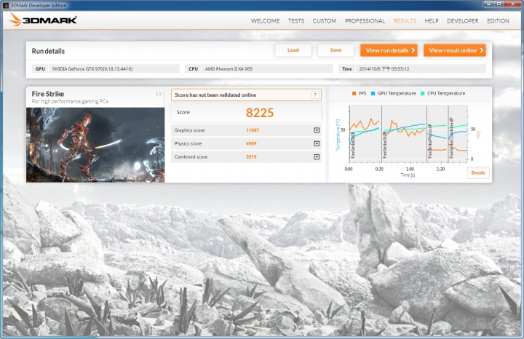Expand the Combined score details

(317, 156)
